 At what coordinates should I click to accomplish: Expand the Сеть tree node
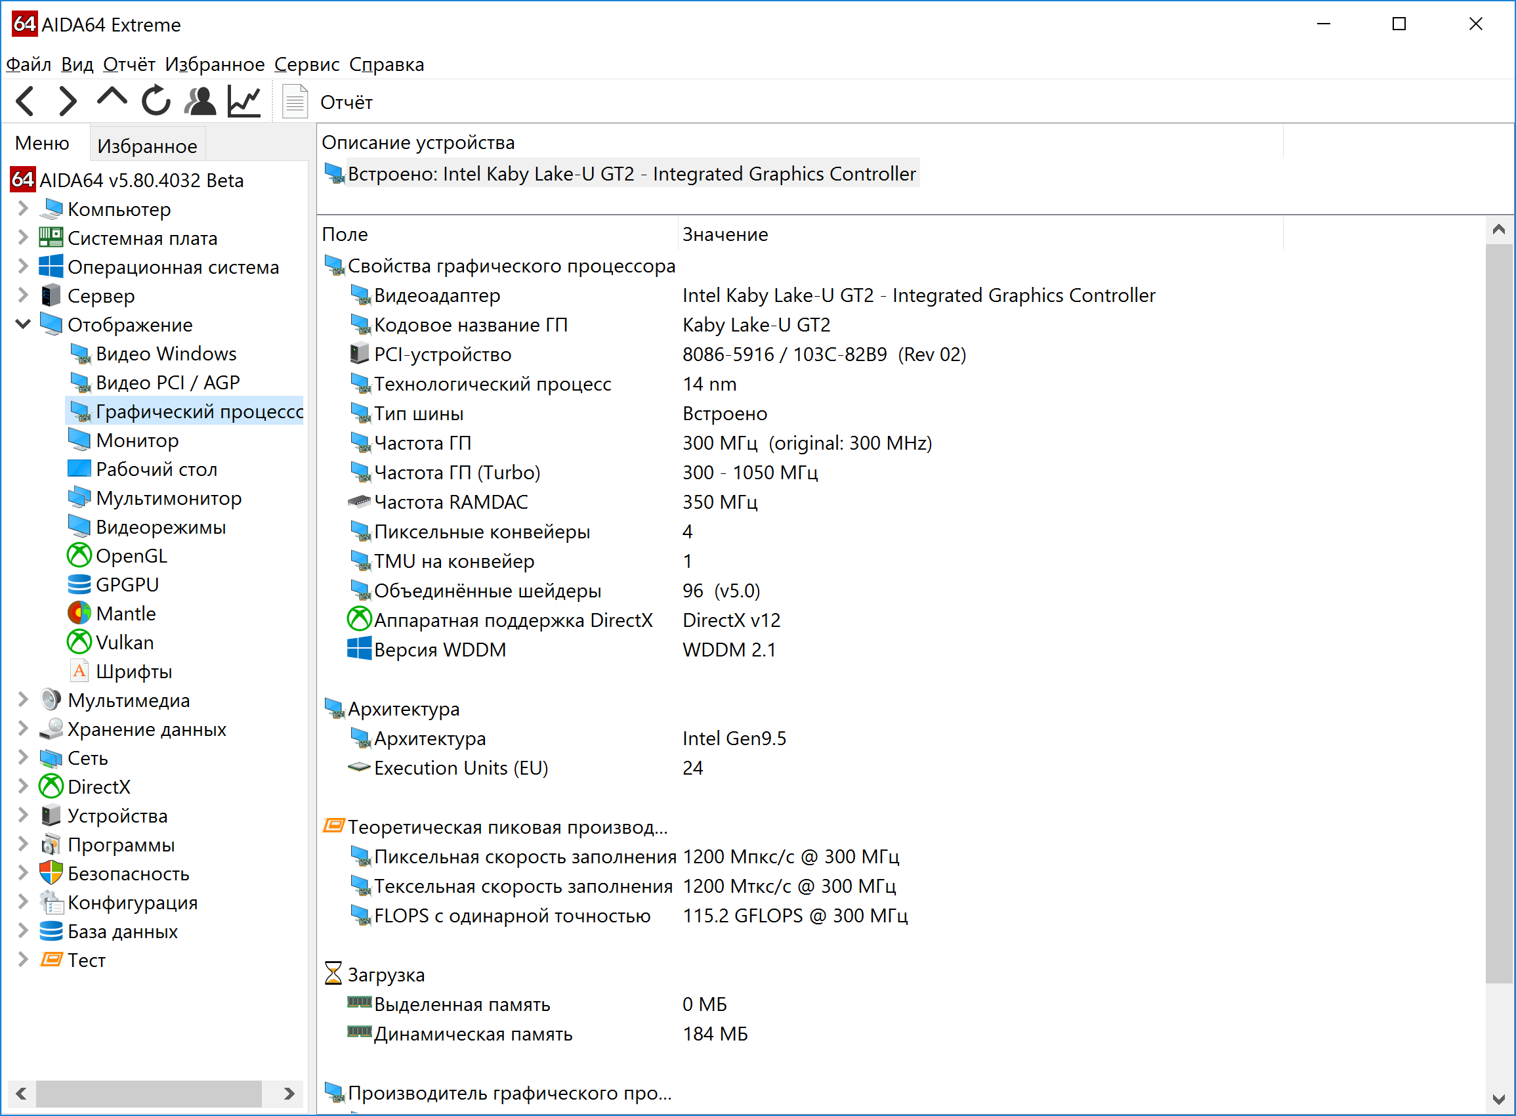pyautogui.click(x=23, y=758)
